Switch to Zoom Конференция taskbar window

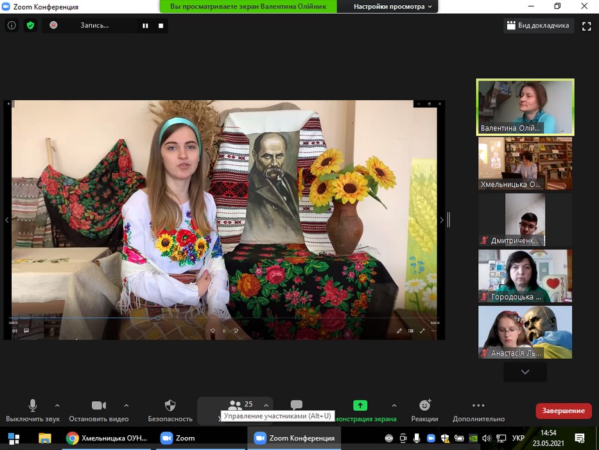click(294, 438)
